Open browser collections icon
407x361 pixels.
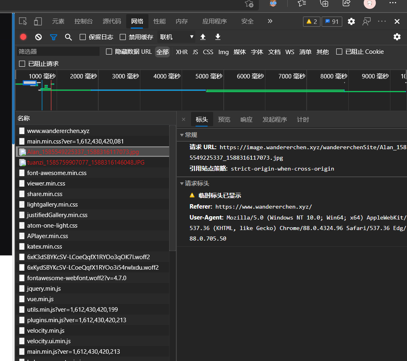pos(324,3)
